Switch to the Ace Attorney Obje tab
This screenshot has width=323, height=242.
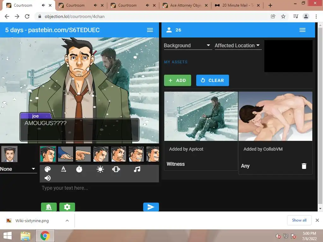(185, 5)
